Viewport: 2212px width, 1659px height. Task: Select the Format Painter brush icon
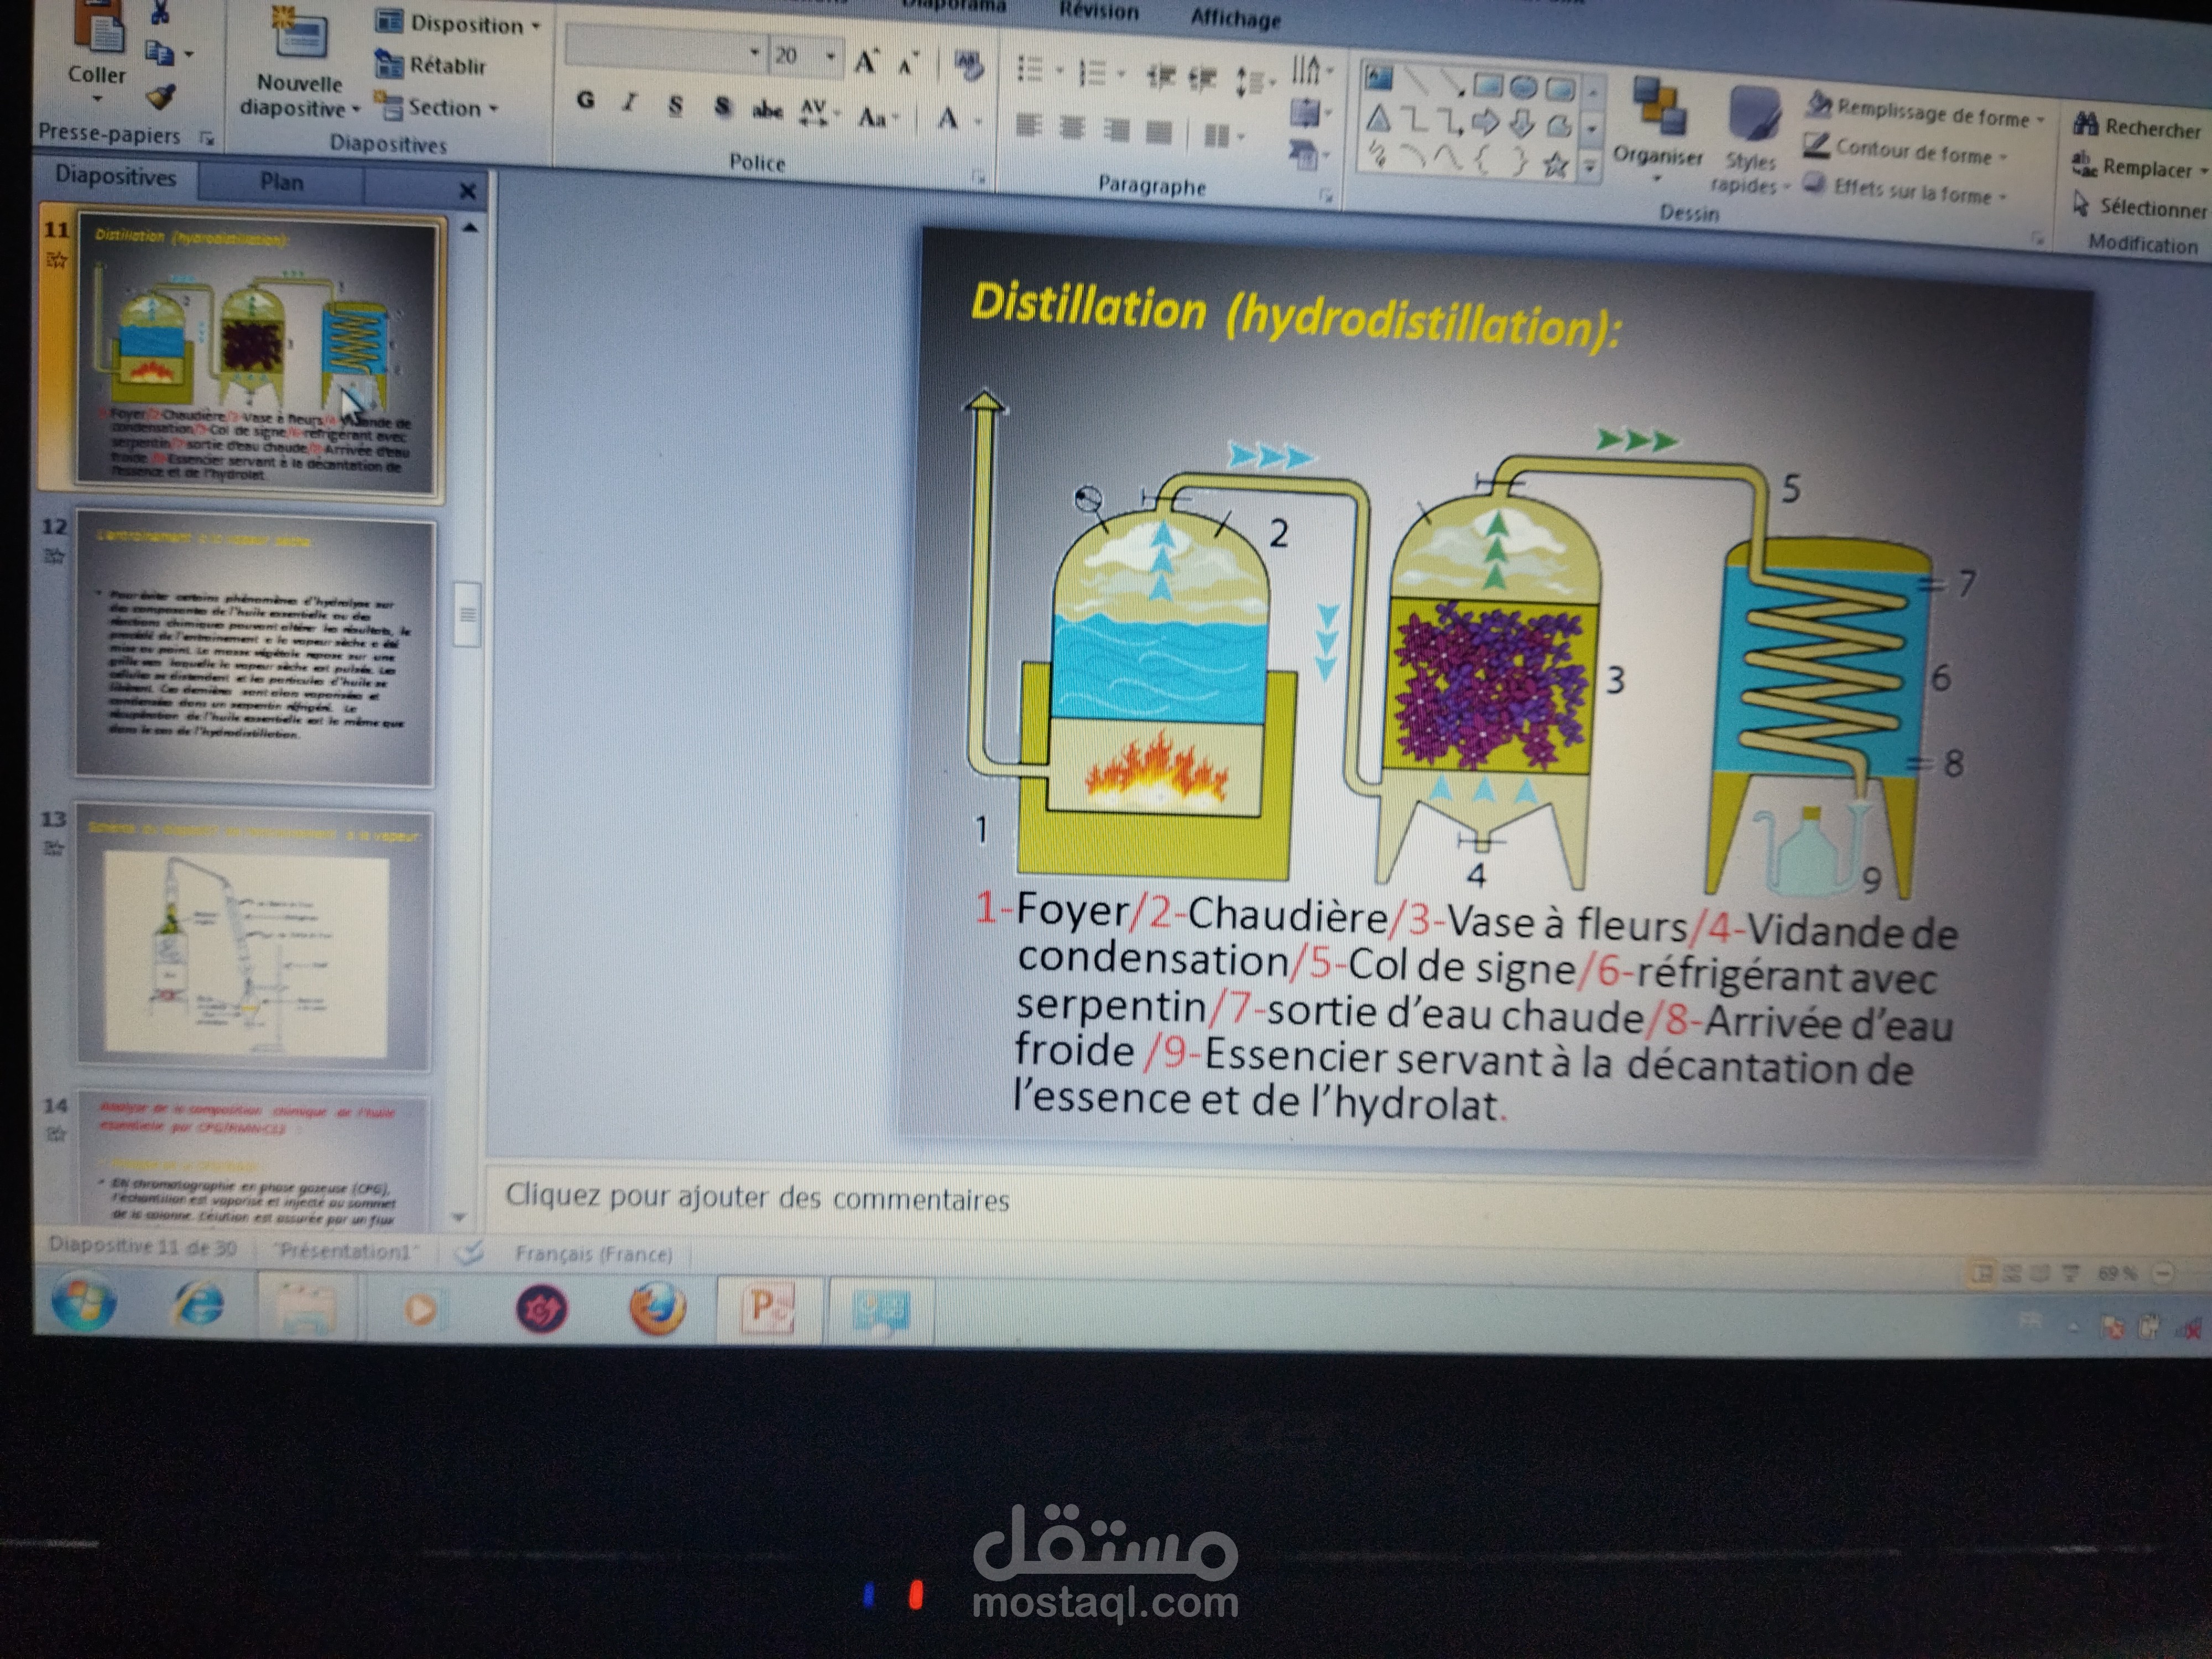tap(161, 97)
